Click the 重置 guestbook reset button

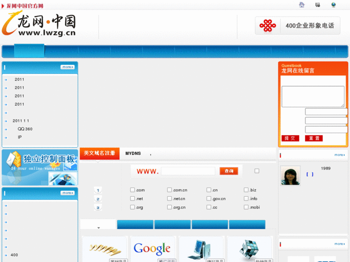(x=314, y=138)
